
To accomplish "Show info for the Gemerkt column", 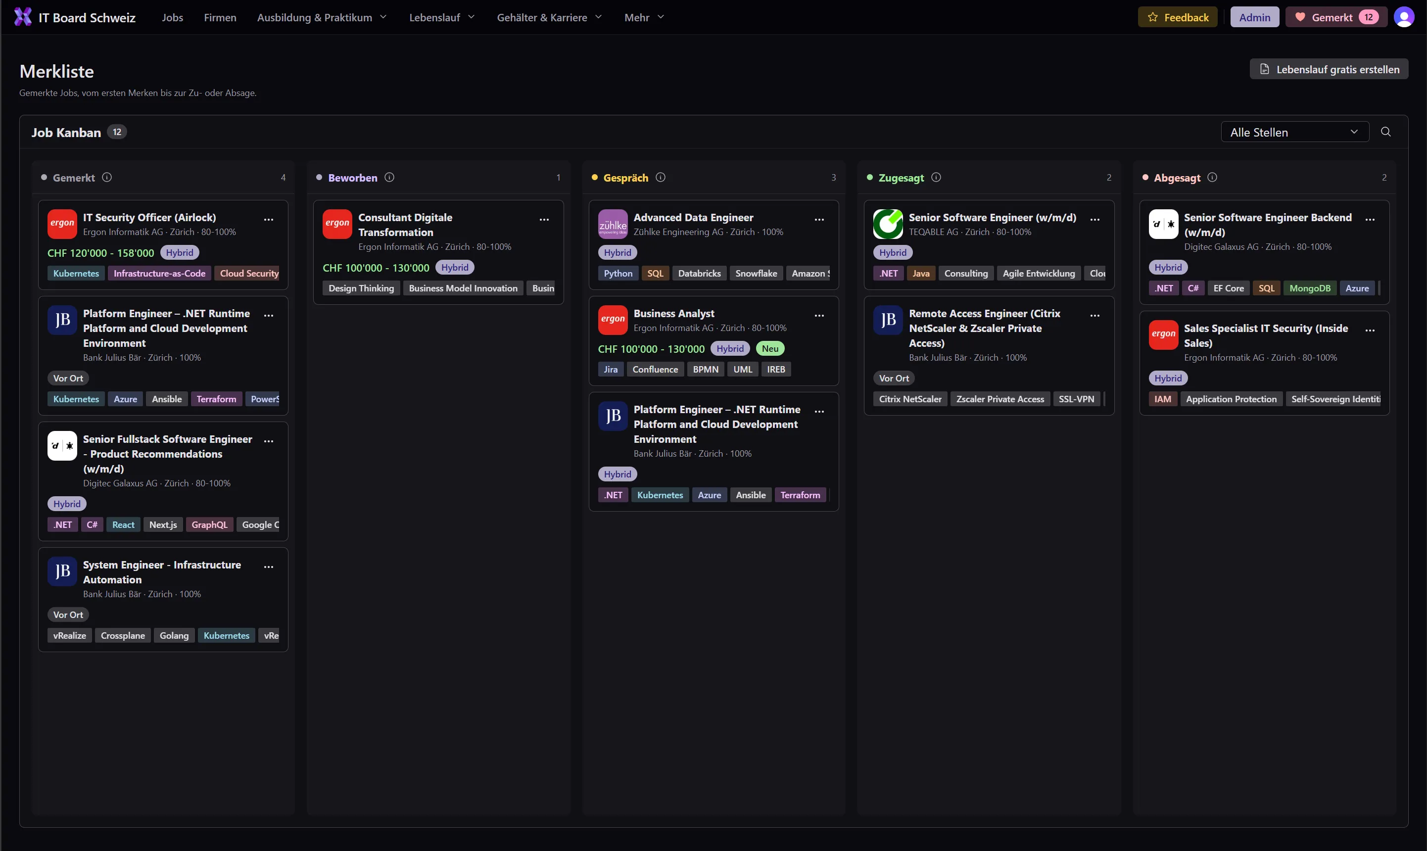I will tap(107, 177).
